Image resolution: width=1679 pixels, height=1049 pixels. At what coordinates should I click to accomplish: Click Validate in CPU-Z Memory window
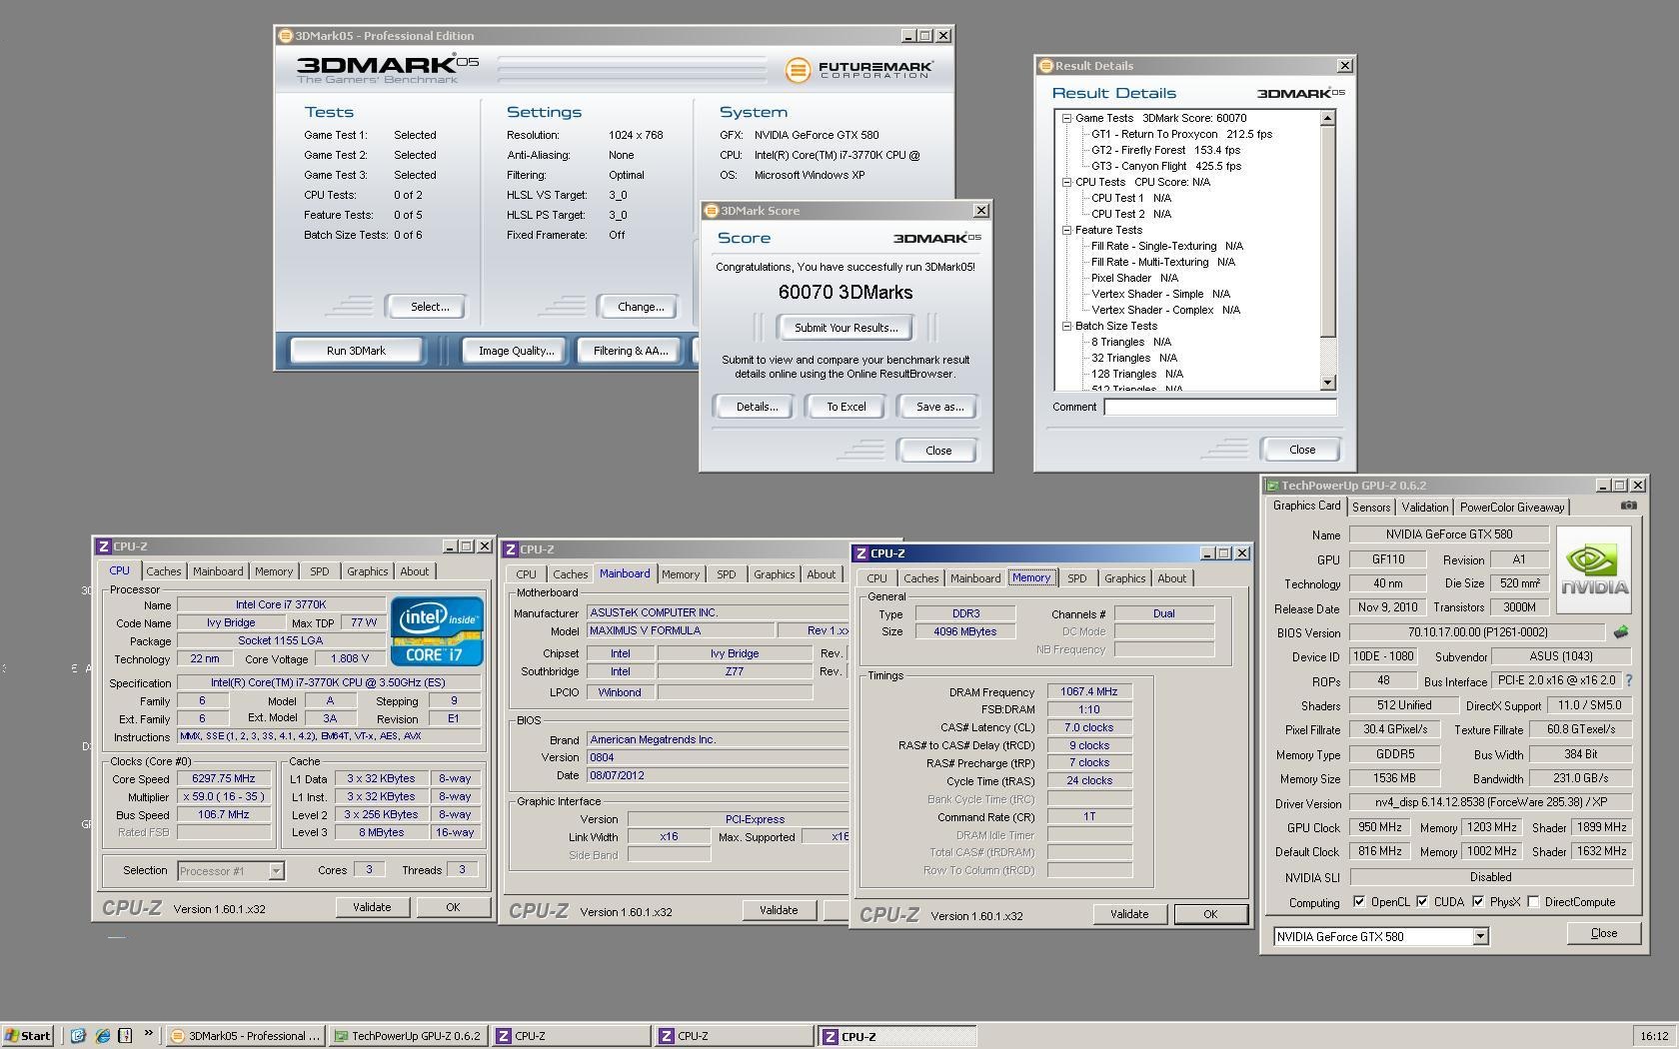[x=1129, y=914]
